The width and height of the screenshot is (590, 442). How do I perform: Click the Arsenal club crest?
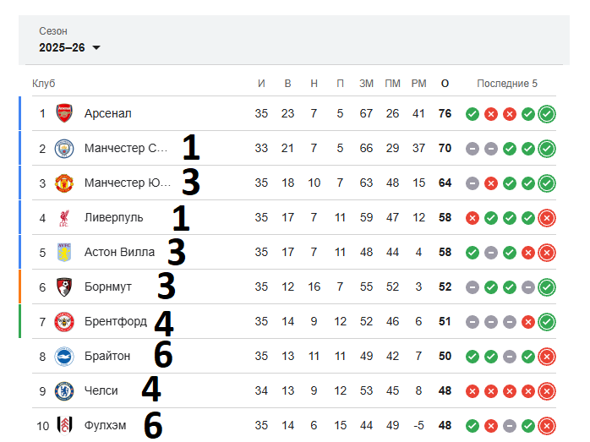[64, 113]
